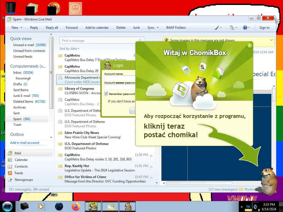
Task: Open the Trash folder
Action: (17, 124)
